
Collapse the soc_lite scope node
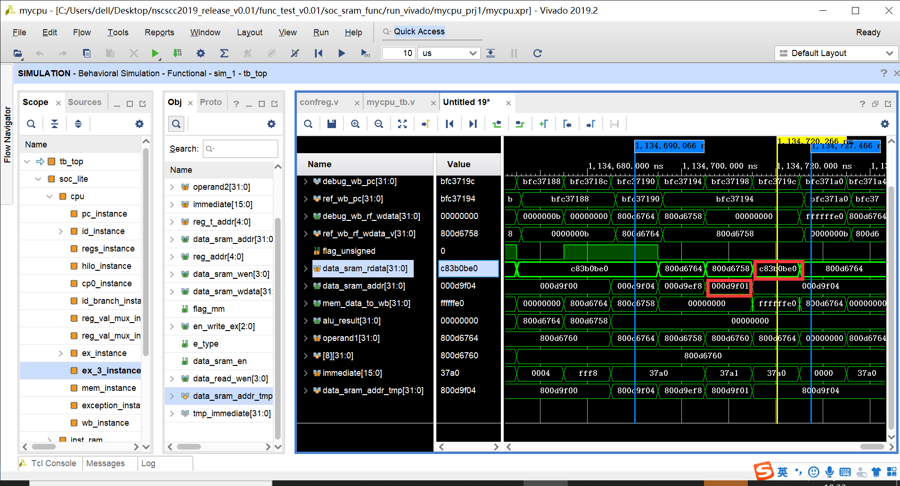click(x=38, y=179)
